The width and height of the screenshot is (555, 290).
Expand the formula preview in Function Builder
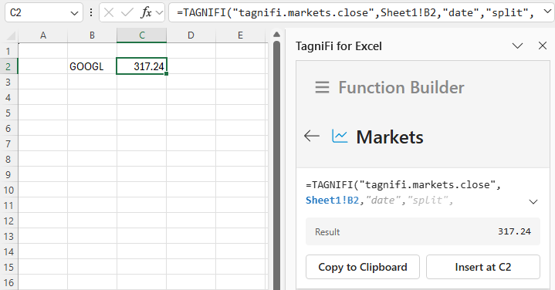533,202
